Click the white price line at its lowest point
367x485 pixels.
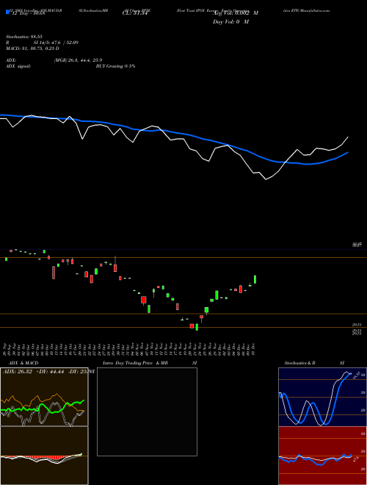[x=266, y=179]
